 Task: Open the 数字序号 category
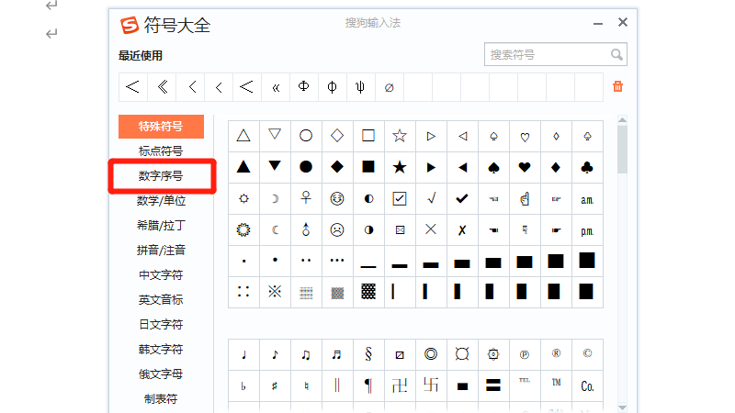[161, 175]
